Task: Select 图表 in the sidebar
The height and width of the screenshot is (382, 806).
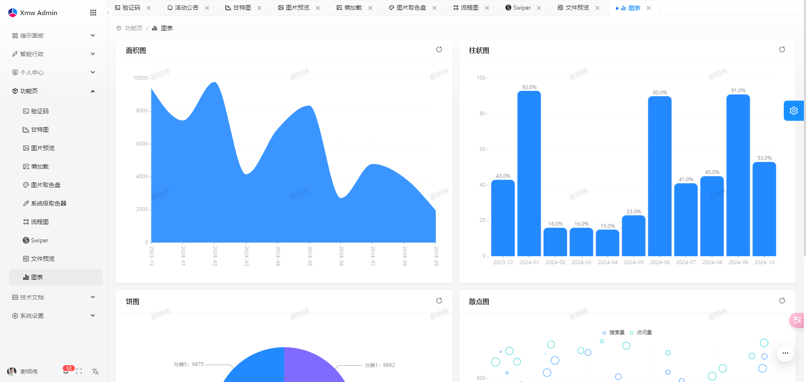Action: (x=56, y=277)
